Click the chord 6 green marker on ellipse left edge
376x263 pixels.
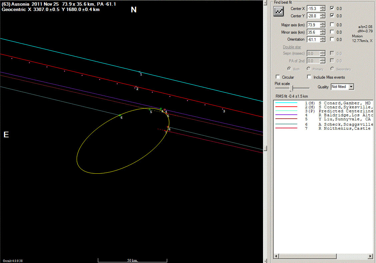click(x=120, y=116)
